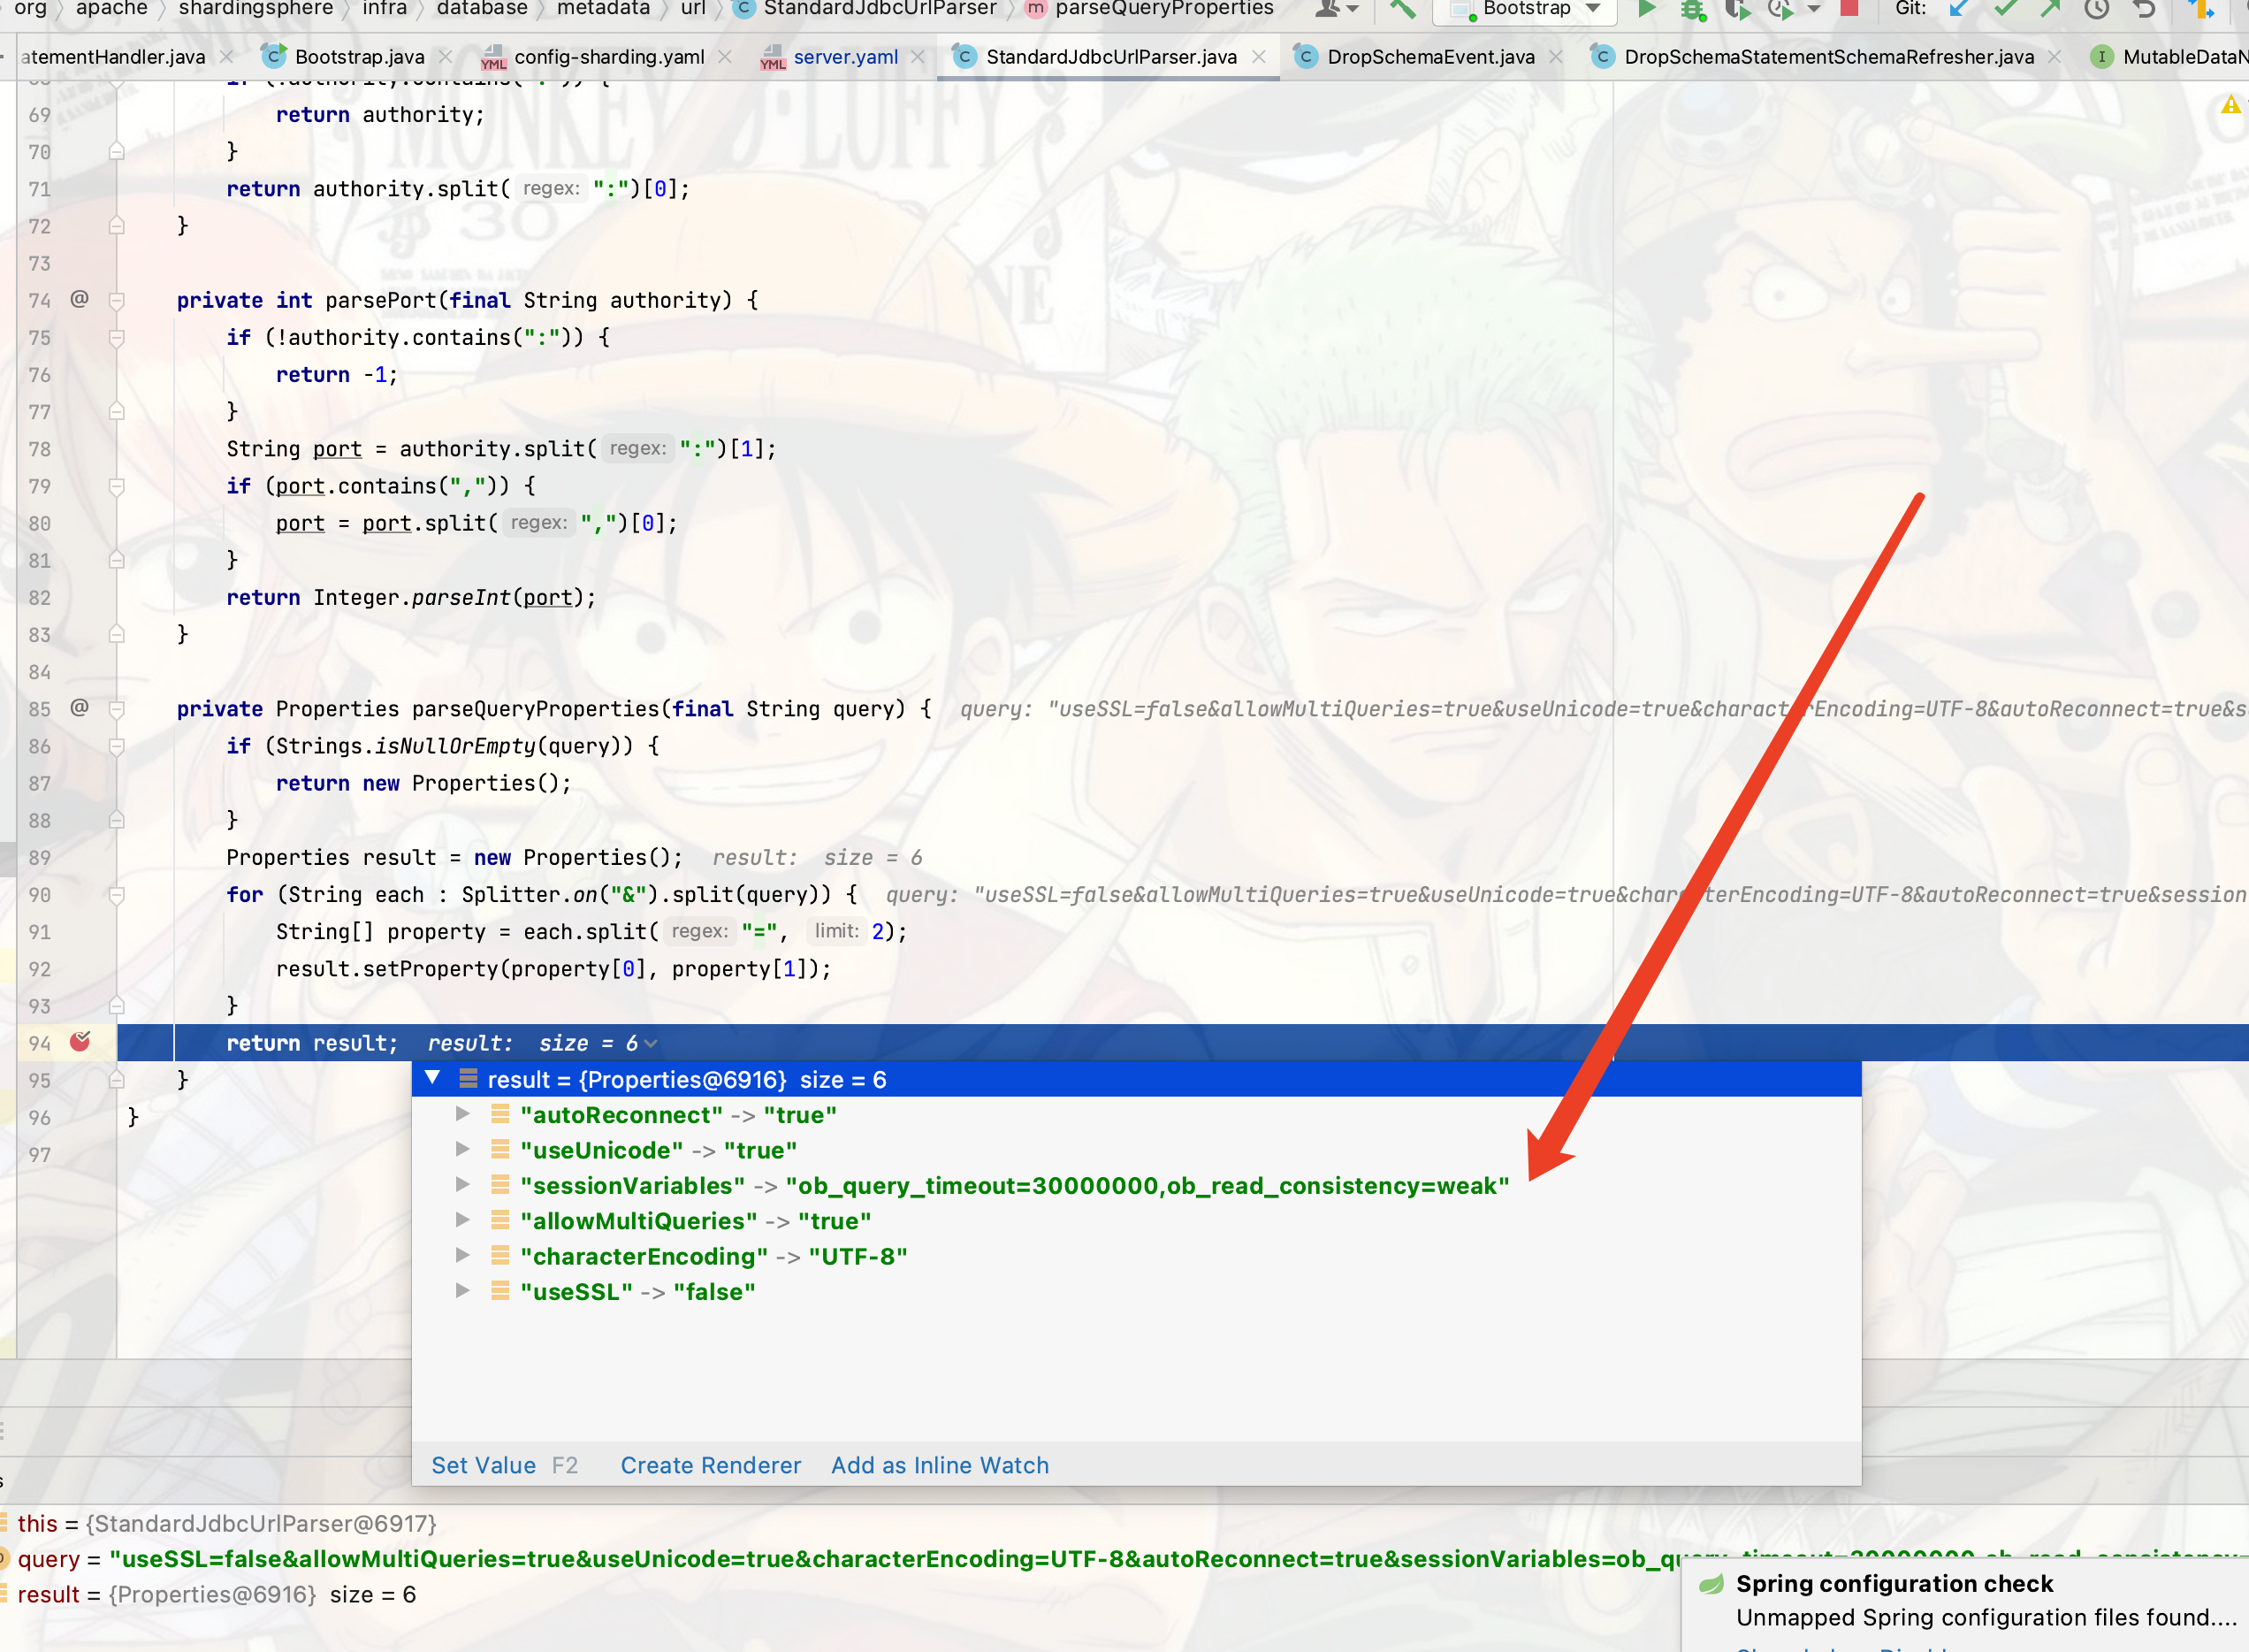Click the yellow warning inspection indicator
2249x1652 pixels.
[x=2230, y=105]
